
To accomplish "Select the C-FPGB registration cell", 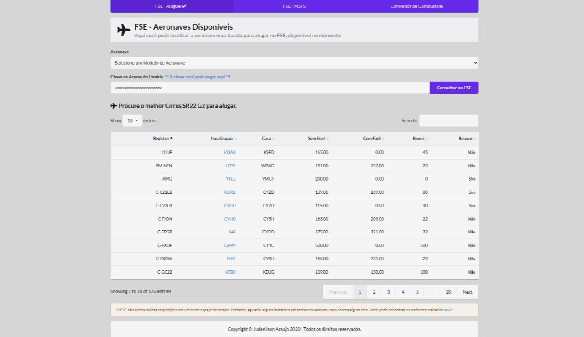I will tap(165, 232).
